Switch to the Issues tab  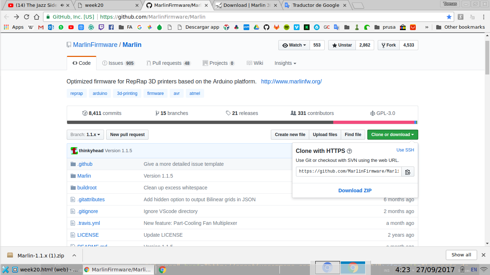(118, 63)
